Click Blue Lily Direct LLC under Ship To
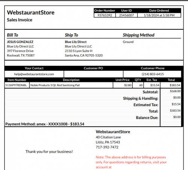Screen dimensions: 188x170 pyautogui.click(x=79, y=46)
